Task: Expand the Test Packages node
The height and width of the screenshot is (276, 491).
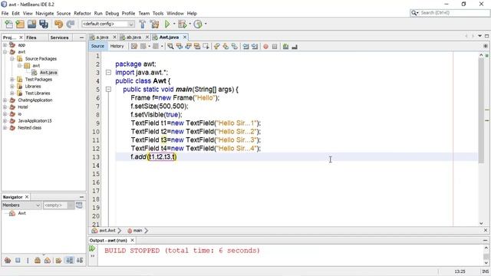Action: pos(12,80)
